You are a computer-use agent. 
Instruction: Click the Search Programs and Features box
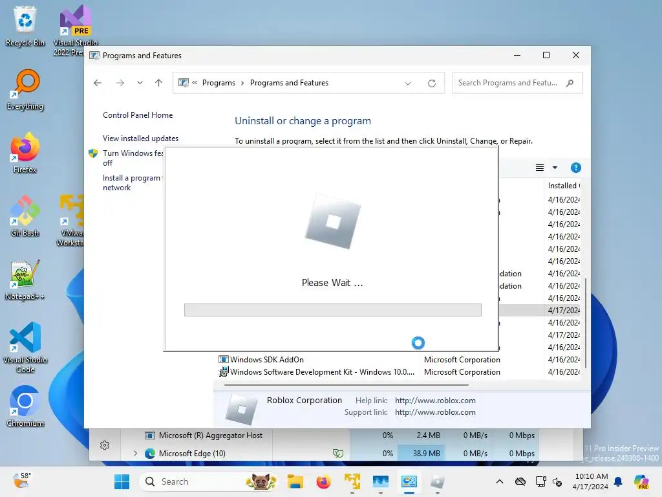pos(517,83)
